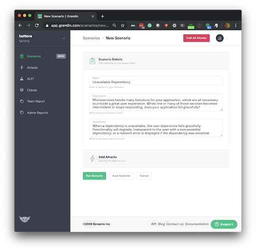The height and width of the screenshot is (251, 256).
Task: Close the New Scenario tab
Action: click(x=92, y=16)
